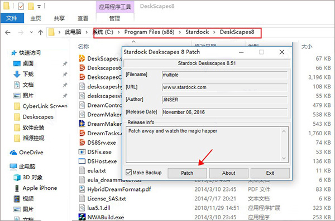
Task: Select OneDrive in the navigation pane
Action: coord(31,153)
